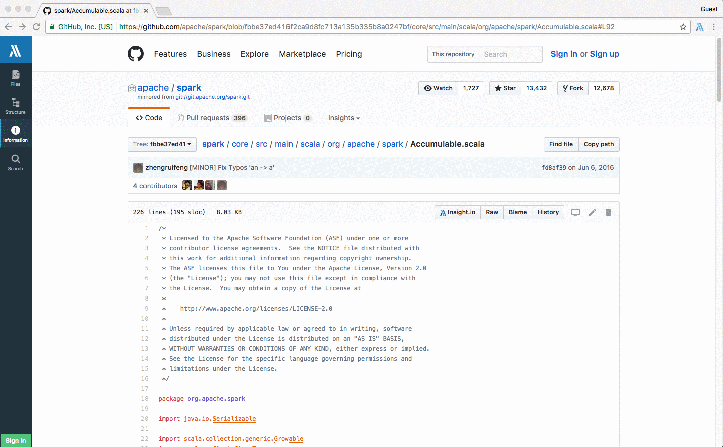Select the Information panel icon
Viewport: 723px width, 447px height.
click(x=16, y=133)
